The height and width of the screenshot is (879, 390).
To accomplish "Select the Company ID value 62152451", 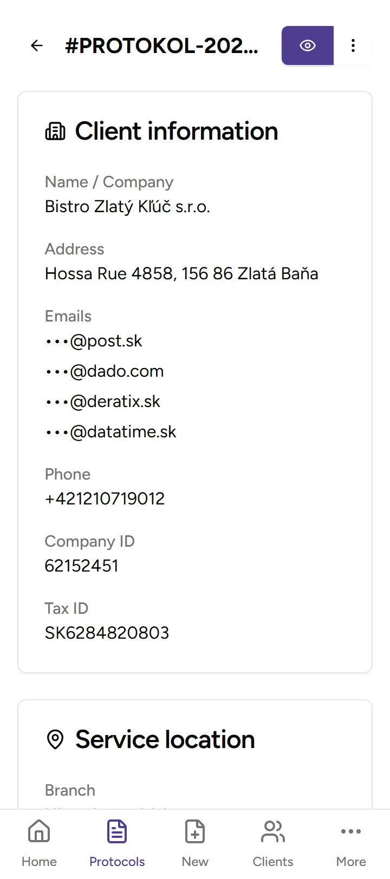I will click(x=81, y=566).
